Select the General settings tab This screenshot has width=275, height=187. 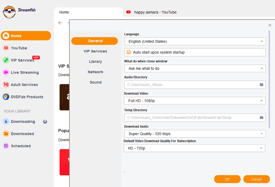coord(94,41)
